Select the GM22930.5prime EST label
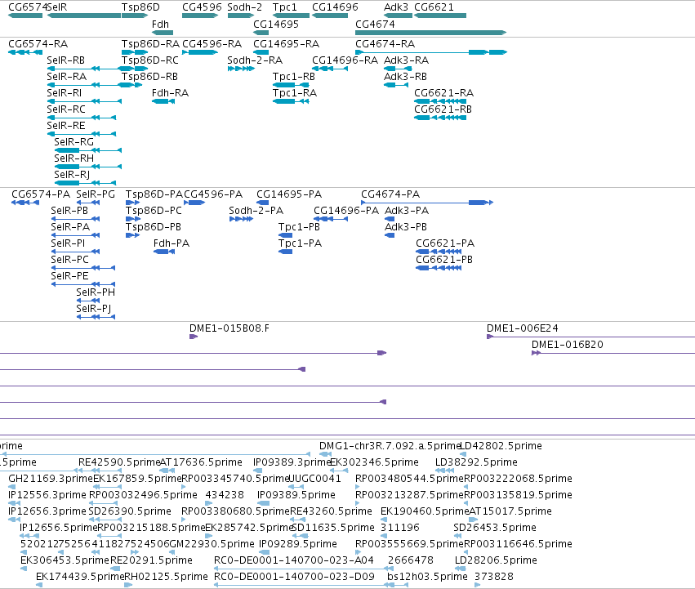 click(212, 544)
